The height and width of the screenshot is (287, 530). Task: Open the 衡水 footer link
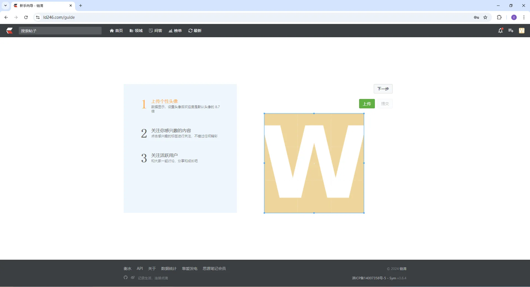point(128,269)
